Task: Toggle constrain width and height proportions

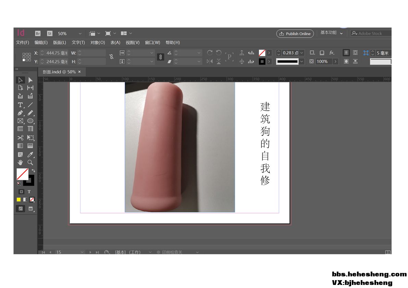Action: [x=111, y=57]
